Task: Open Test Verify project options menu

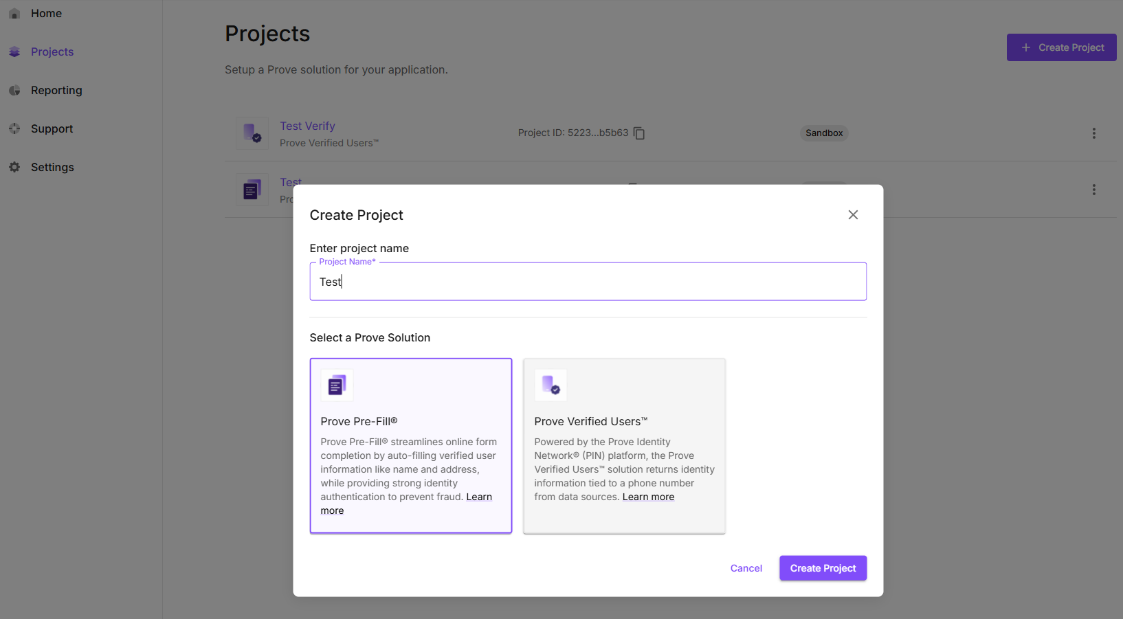Action: click(x=1094, y=133)
